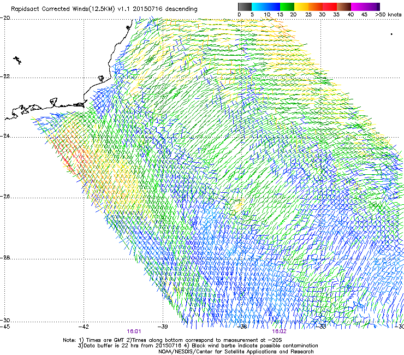Click the -45 longitude axis label

5,327
